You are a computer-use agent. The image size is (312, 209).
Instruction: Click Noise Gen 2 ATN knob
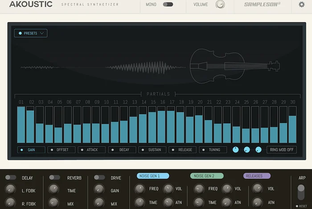227,202
